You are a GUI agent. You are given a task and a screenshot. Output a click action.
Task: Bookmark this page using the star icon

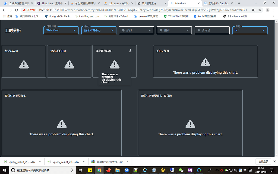(x=260, y=10)
